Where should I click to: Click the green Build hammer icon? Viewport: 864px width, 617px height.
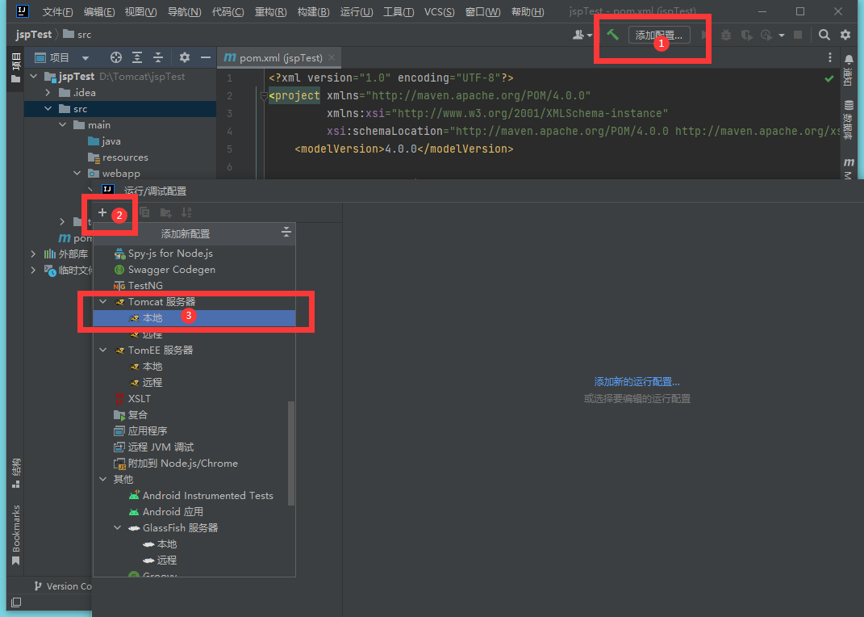pos(613,35)
